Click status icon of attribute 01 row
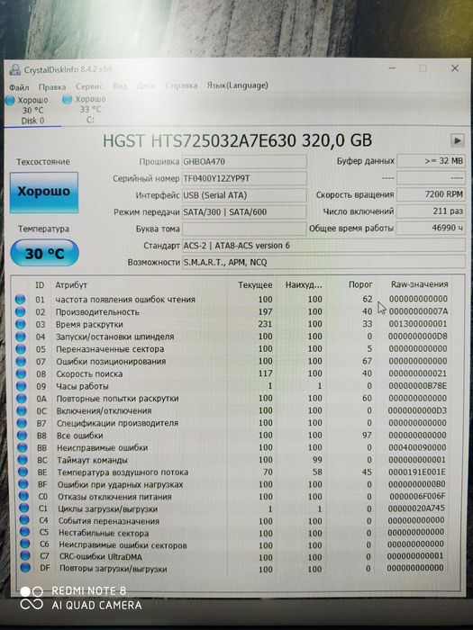 pyautogui.click(x=20, y=300)
